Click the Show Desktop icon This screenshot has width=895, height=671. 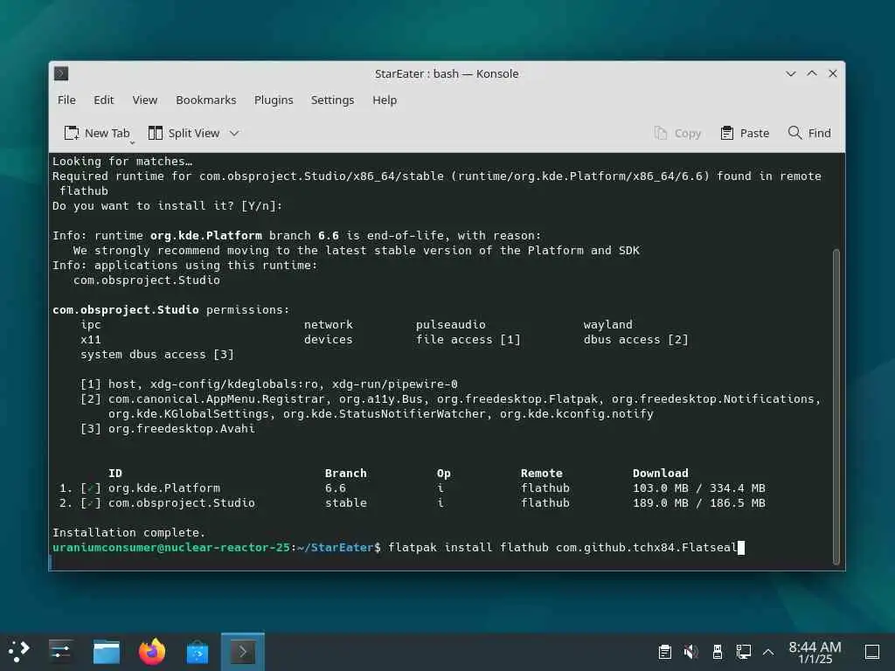coord(872,652)
